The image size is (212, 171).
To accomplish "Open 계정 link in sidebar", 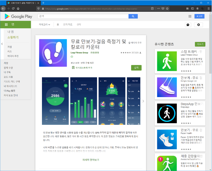I will [6, 63].
